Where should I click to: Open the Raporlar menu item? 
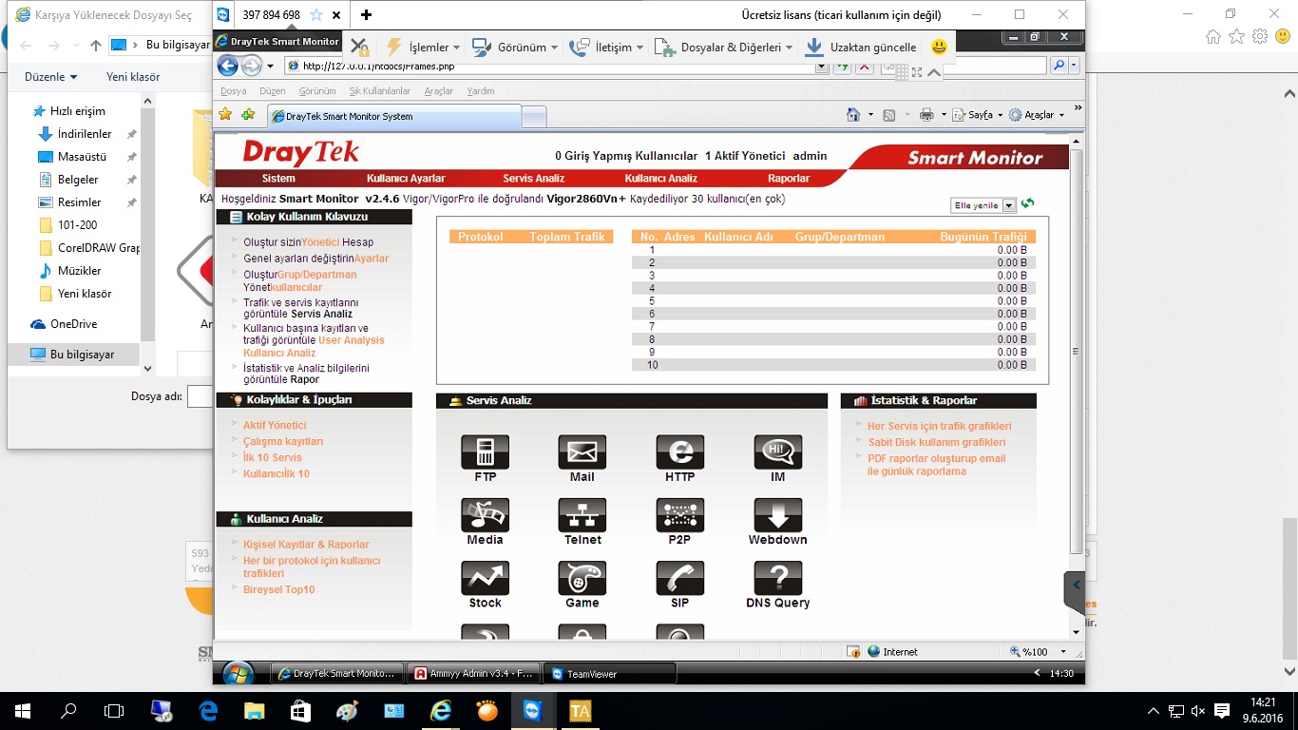(789, 179)
